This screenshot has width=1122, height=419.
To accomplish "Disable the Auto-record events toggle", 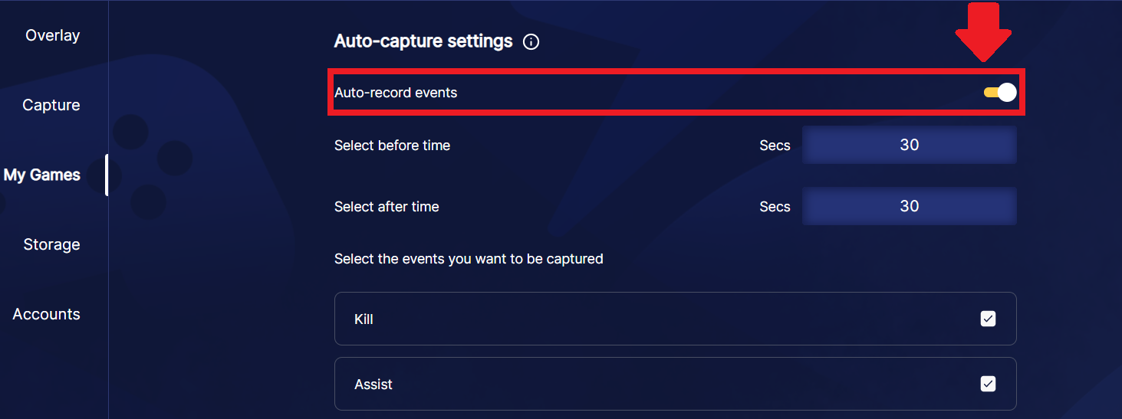I will pos(1000,93).
